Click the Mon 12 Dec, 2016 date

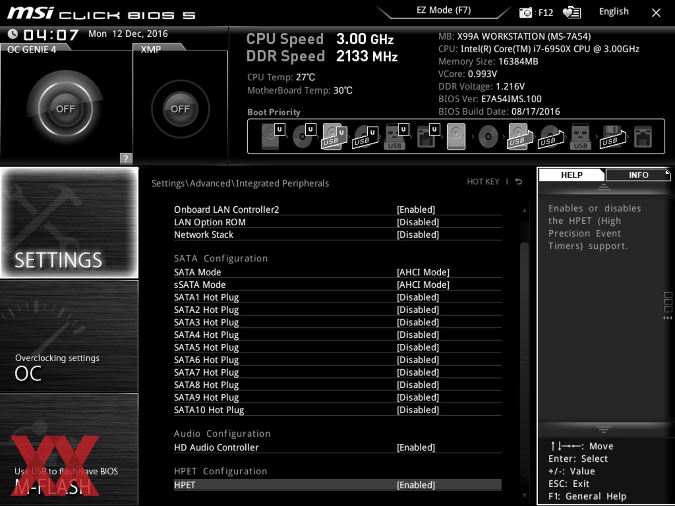click(128, 34)
